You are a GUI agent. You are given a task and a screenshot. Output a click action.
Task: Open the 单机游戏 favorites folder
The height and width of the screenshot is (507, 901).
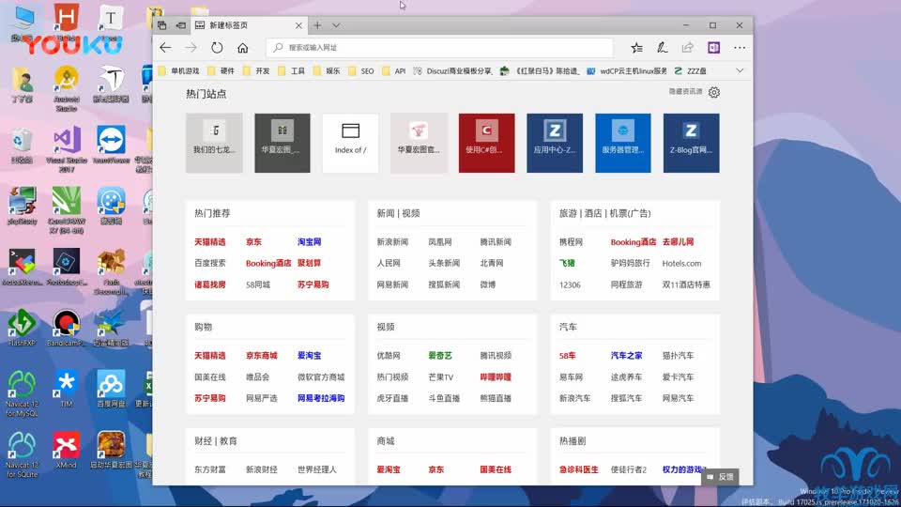pos(178,71)
